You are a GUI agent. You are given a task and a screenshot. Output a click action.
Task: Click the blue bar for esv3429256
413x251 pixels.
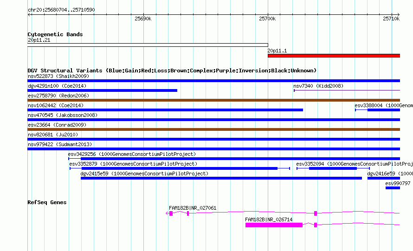click(x=240, y=159)
